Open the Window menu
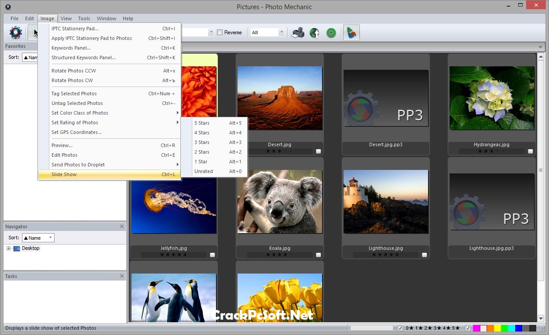Viewport: 549px width, 335px height. pos(106,18)
